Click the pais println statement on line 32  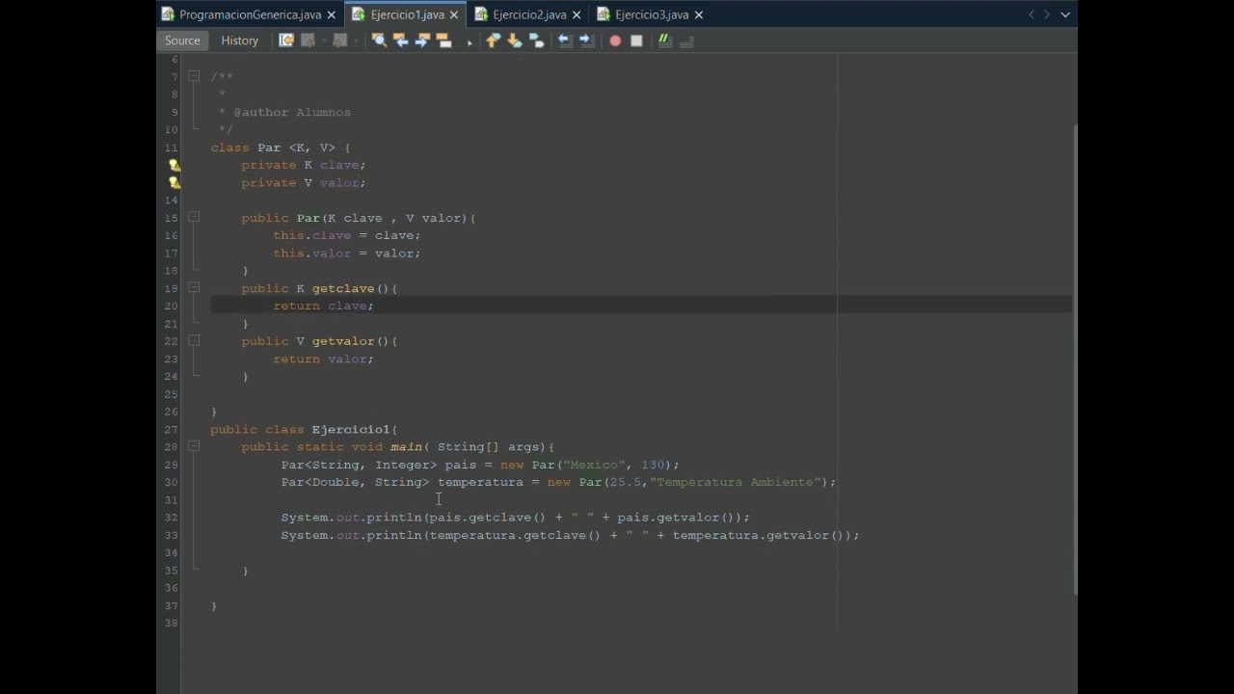(515, 518)
